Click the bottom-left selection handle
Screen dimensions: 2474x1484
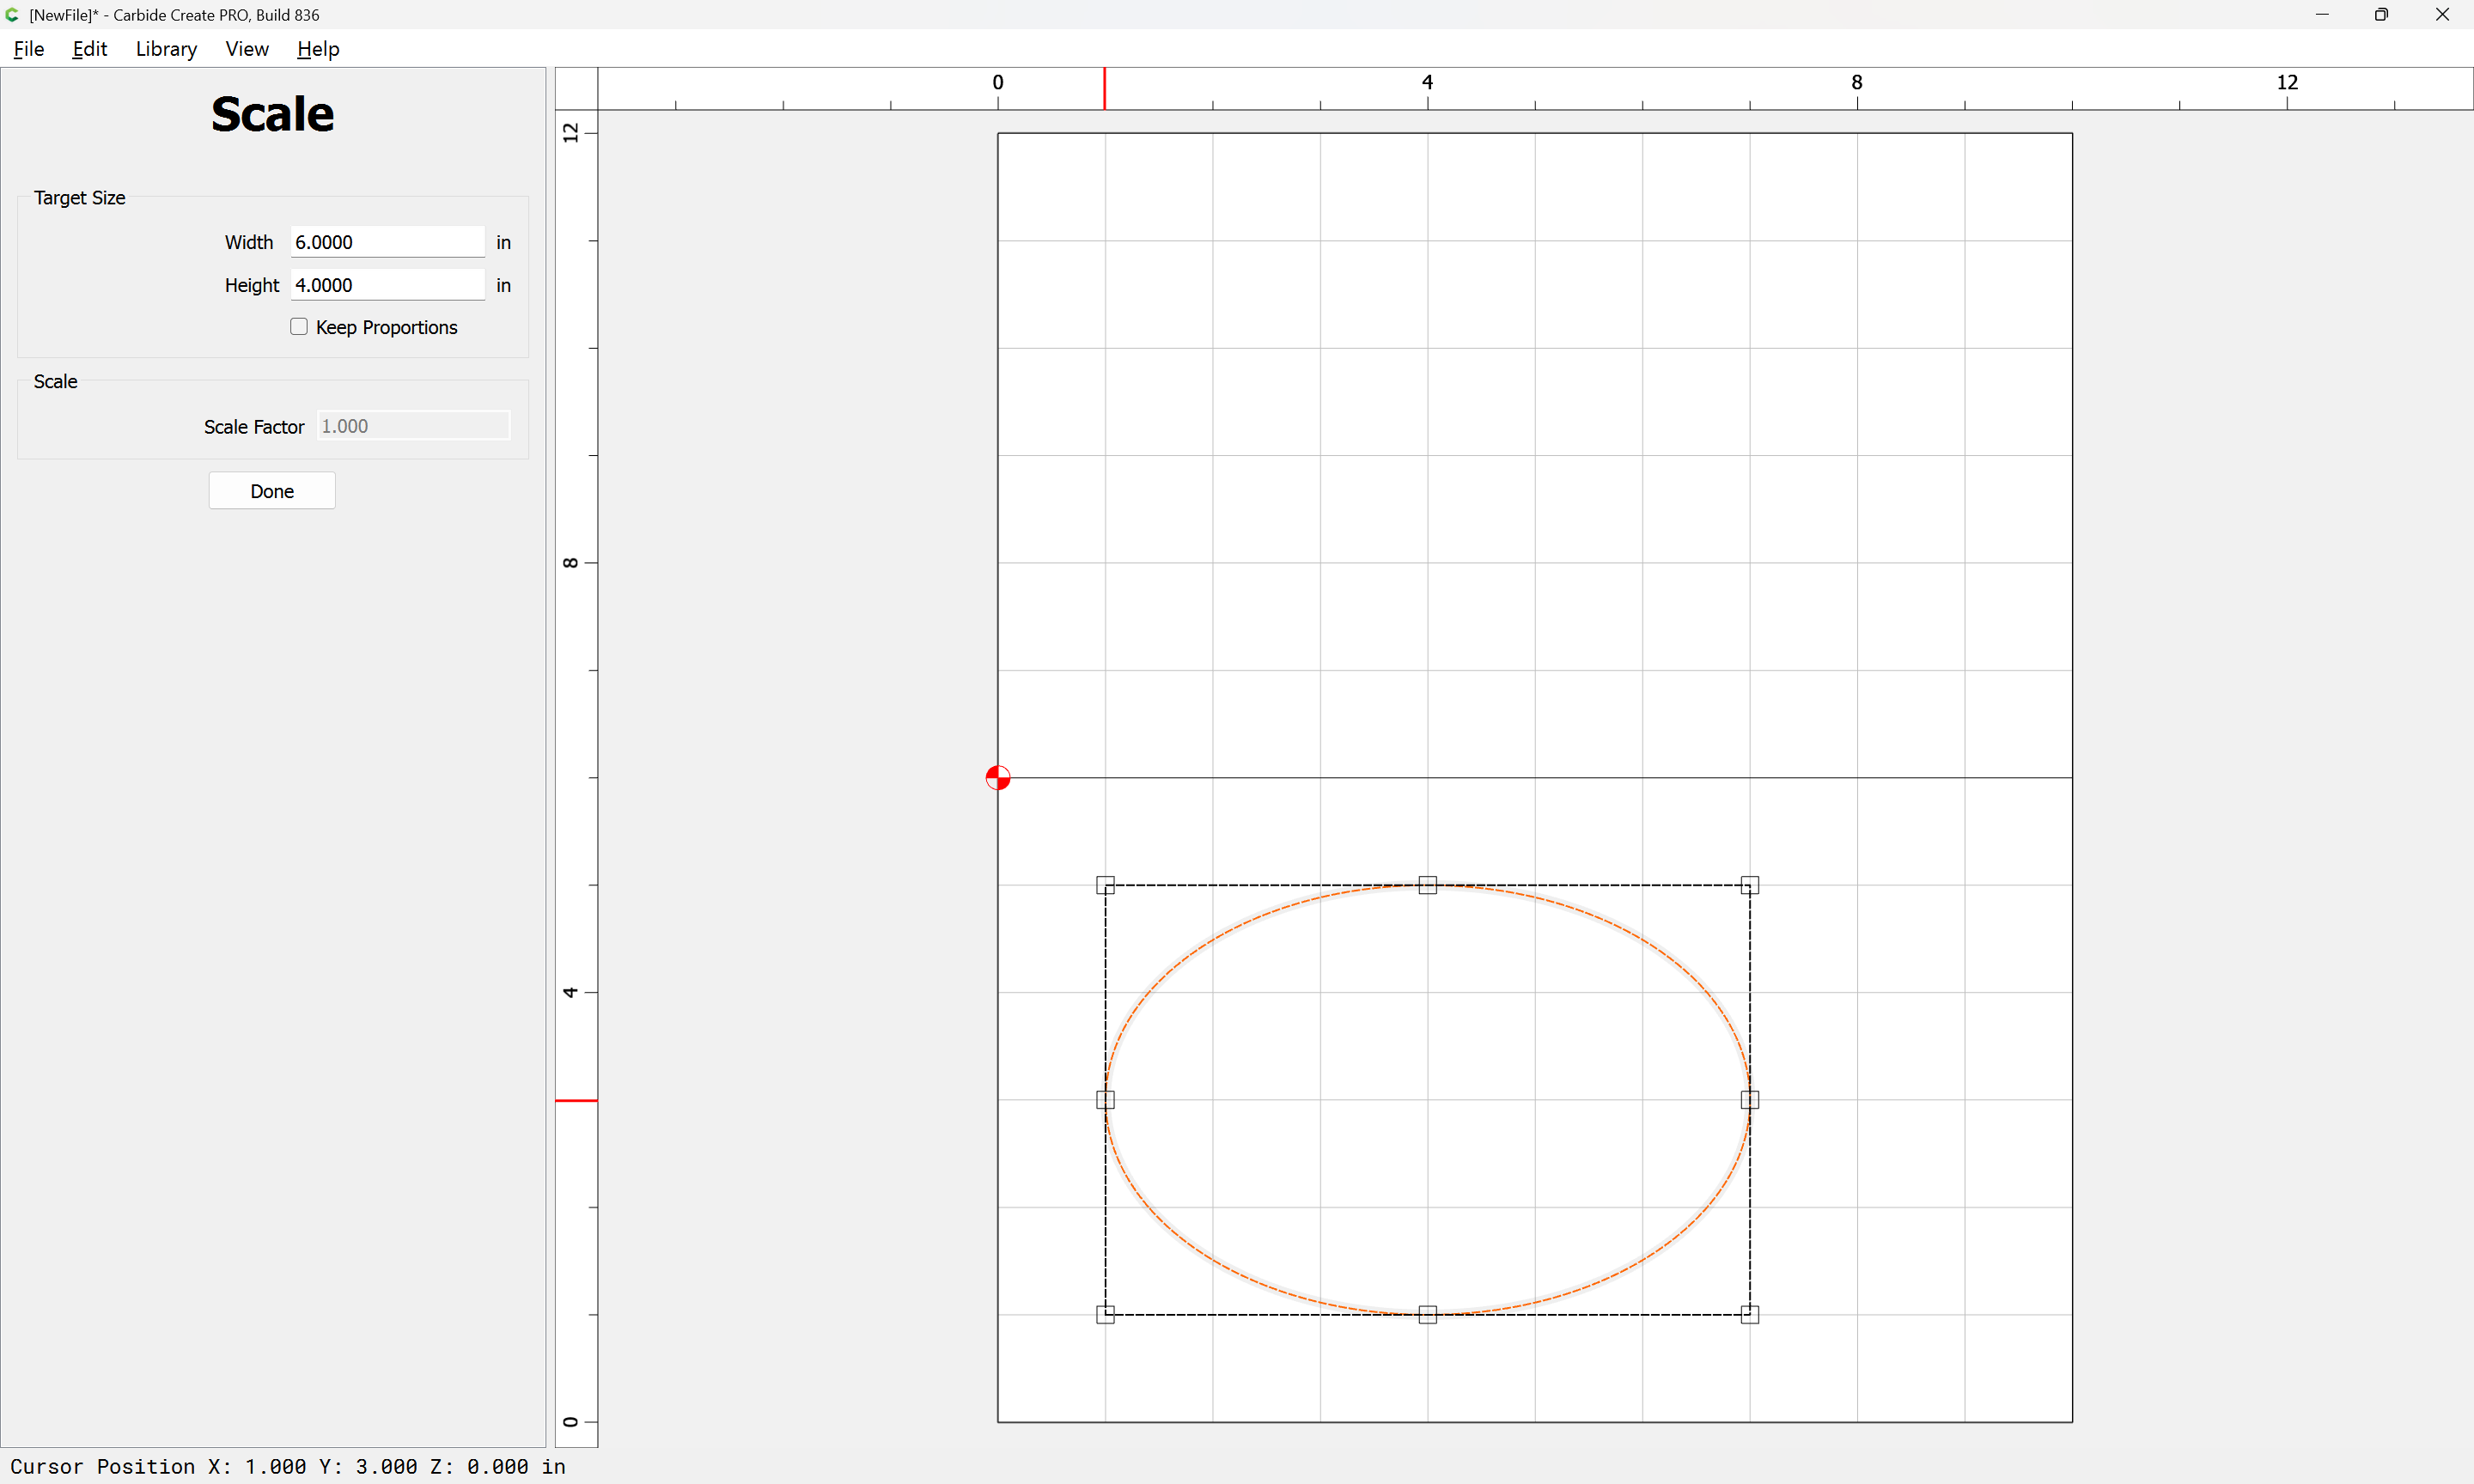1105,1314
